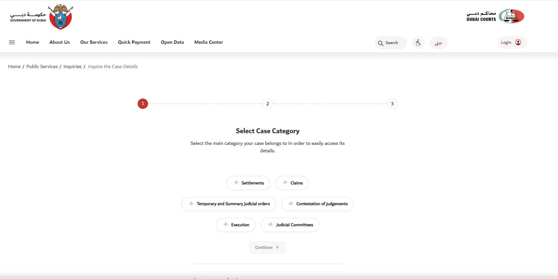
Task: Click the star icon beside Execution
Action: 226,224
